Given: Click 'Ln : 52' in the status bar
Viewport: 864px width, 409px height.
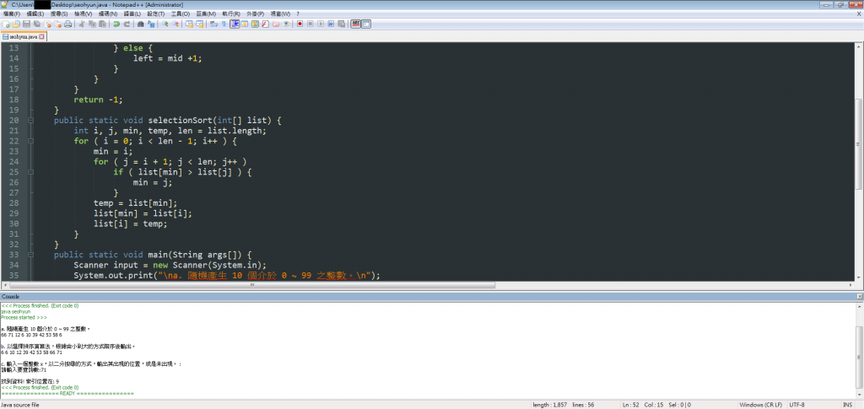Looking at the screenshot, I should click(x=631, y=405).
